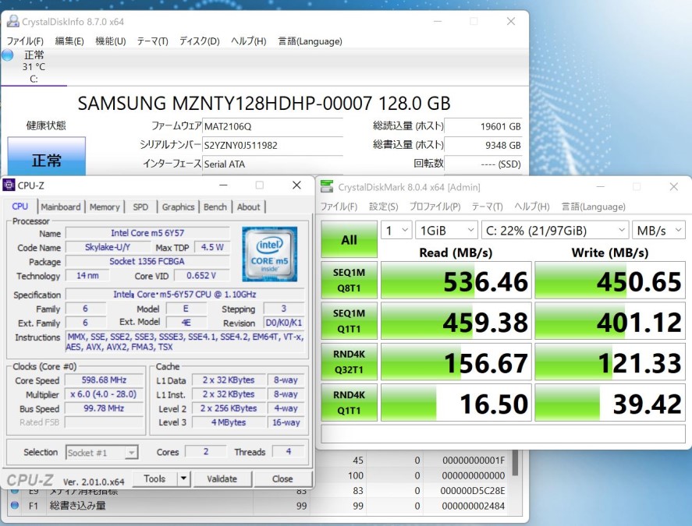Image resolution: width=692 pixels, height=526 pixels.
Task: Click the blue health status circle for drive C:
Action: (8, 55)
